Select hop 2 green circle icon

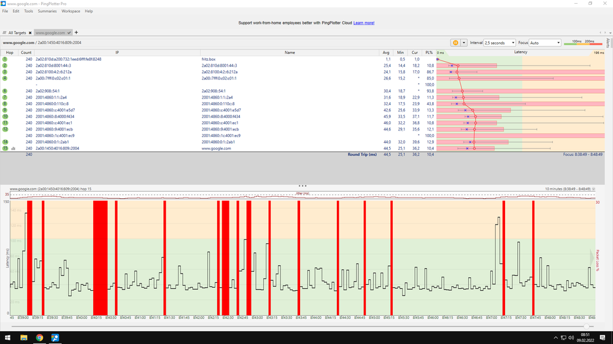[x=5, y=65]
